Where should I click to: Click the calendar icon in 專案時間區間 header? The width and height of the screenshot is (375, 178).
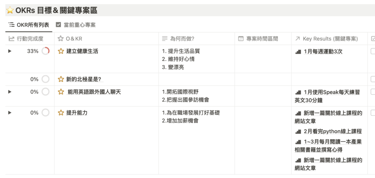click(241, 39)
